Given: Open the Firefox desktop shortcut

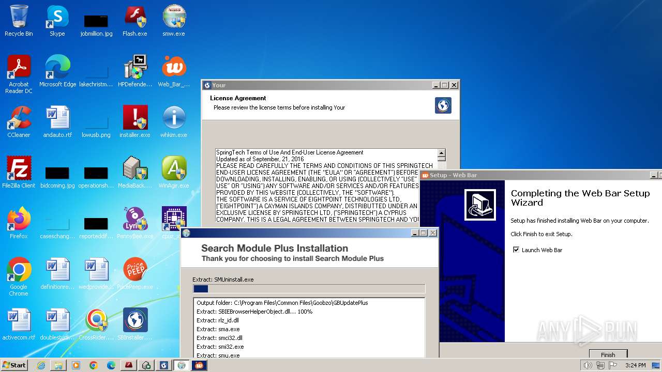Looking at the screenshot, I should tap(19, 223).
